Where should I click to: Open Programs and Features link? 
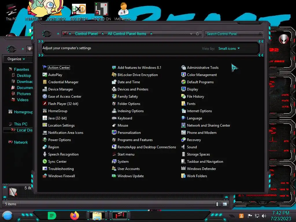[135, 140]
